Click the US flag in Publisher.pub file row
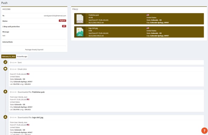This screenshot has height=135, width=208. pyautogui.click(x=148, y=15)
